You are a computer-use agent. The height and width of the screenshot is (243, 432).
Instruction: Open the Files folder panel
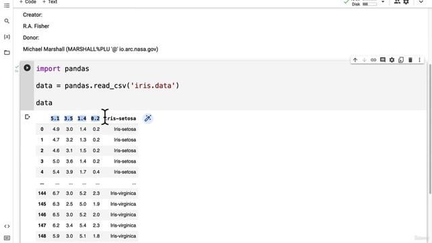[x=7, y=53]
